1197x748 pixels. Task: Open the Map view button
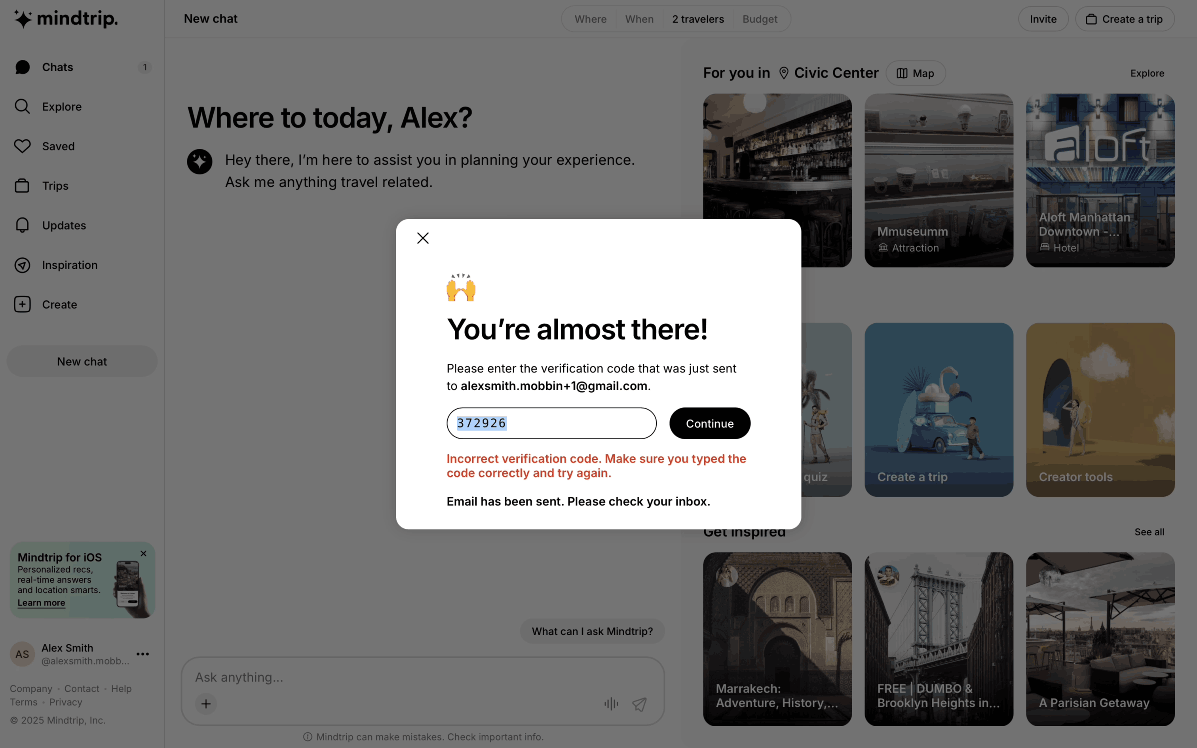(916, 73)
